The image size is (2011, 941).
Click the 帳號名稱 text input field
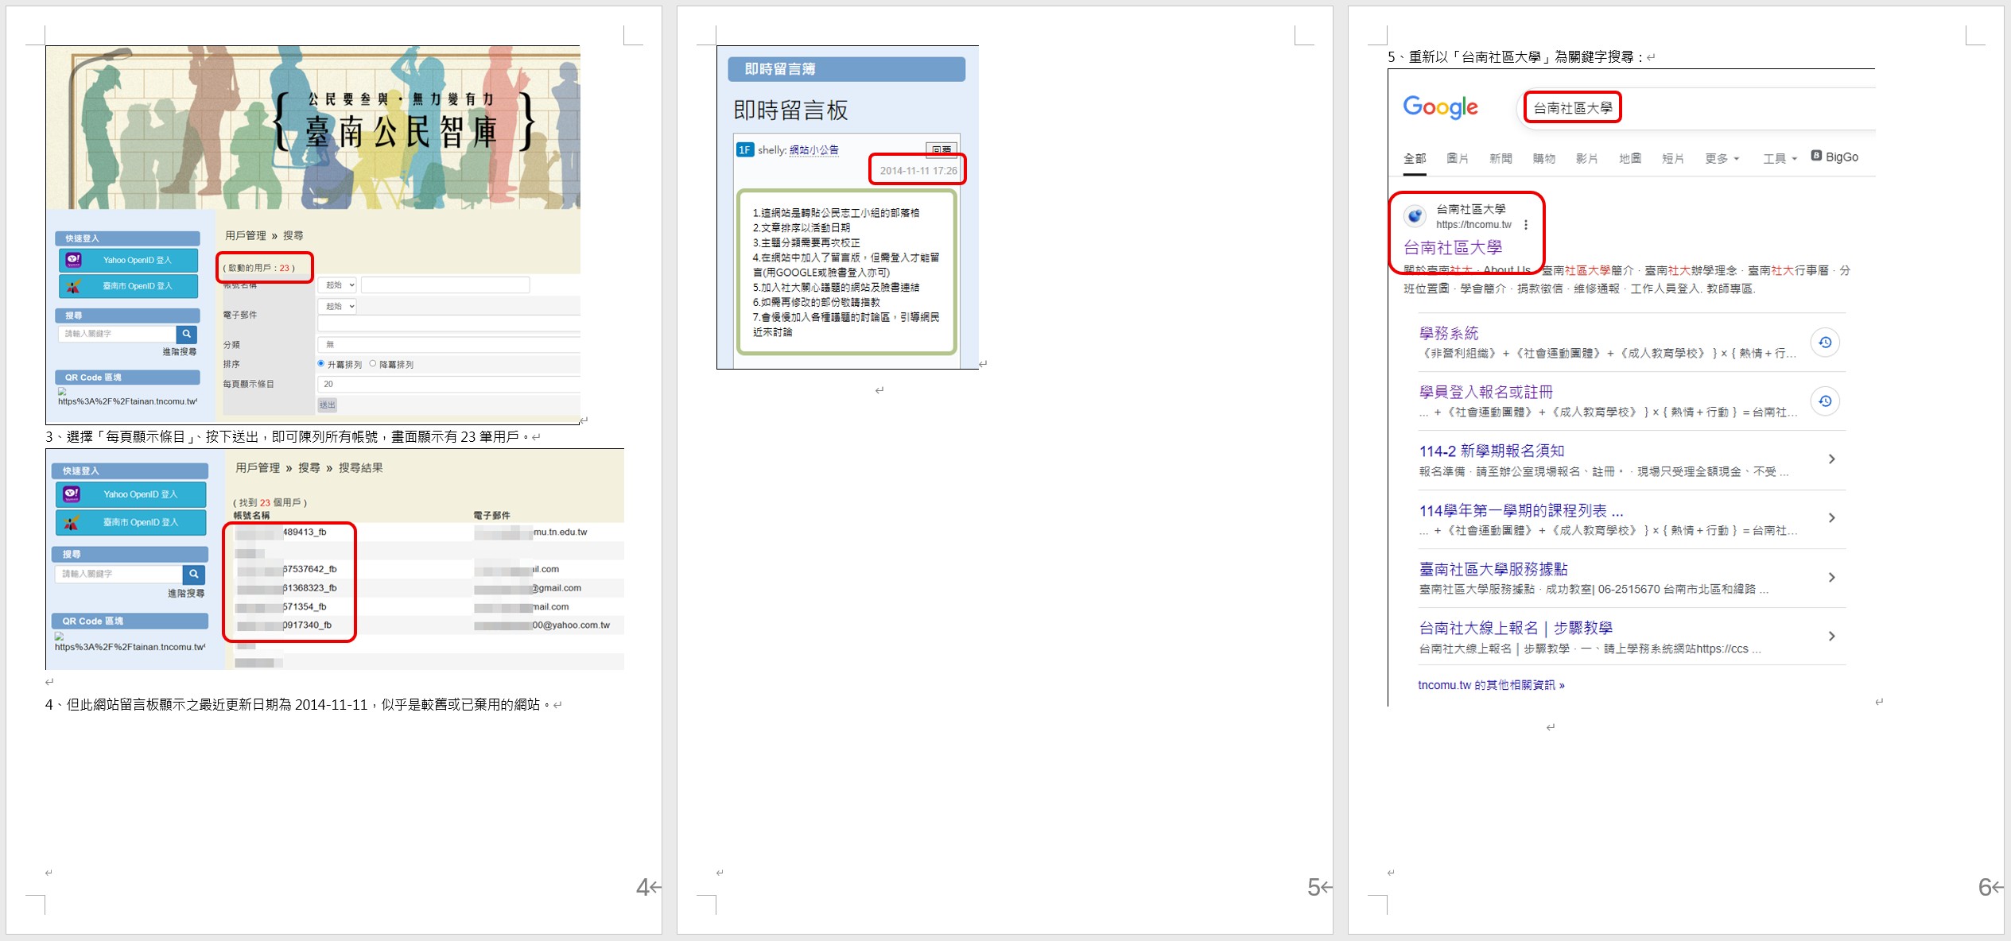pos(445,285)
